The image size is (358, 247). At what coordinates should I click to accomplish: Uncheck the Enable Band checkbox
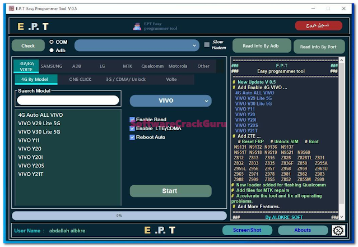point(132,120)
